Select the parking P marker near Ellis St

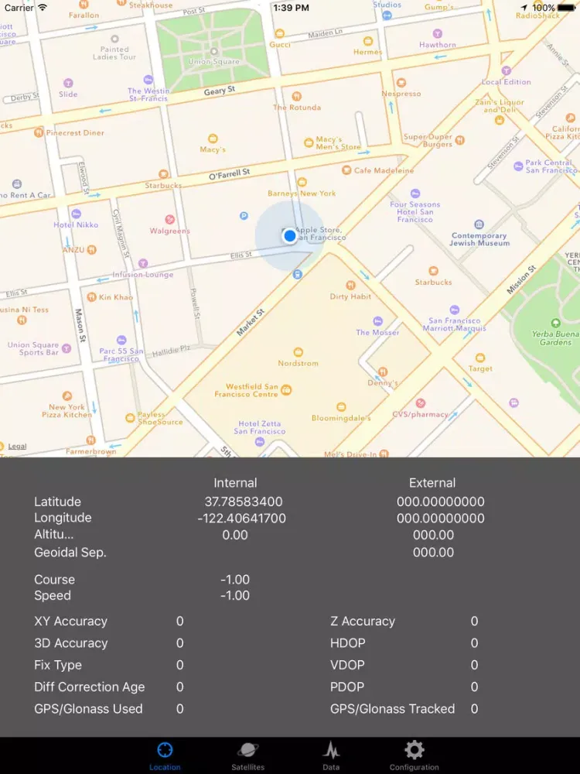tap(244, 215)
